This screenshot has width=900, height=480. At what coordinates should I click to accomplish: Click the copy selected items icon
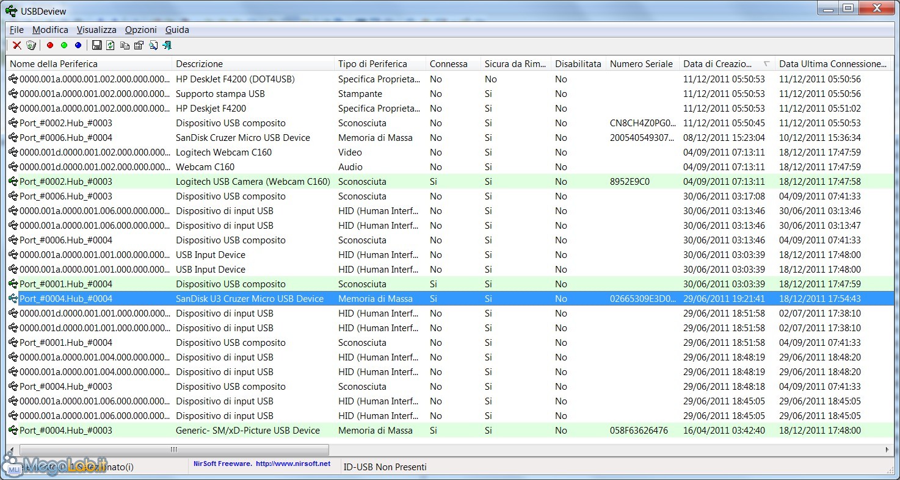click(125, 45)
